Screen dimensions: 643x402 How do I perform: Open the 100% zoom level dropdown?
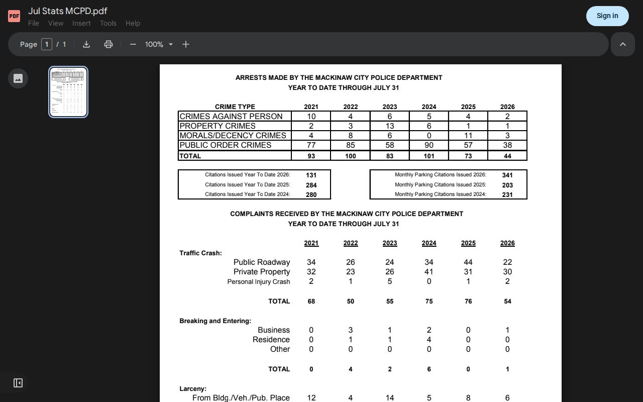click(159, 44)
